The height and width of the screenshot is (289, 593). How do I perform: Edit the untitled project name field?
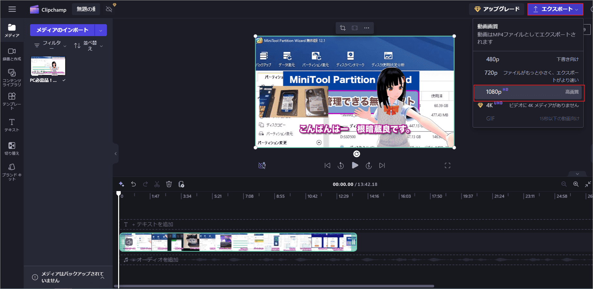coord(86,9)
